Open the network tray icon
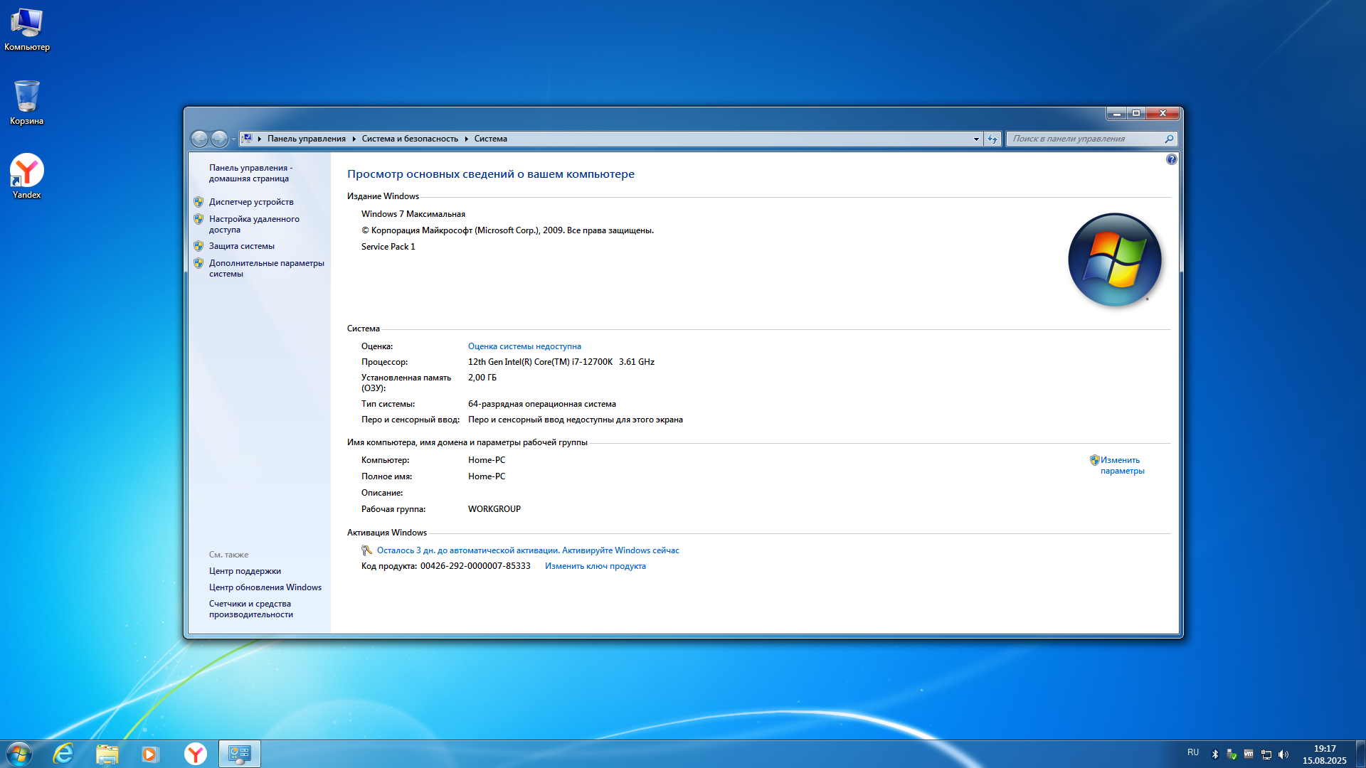Viewport: 1366px width, 768px height. (x=1266, y=754)
